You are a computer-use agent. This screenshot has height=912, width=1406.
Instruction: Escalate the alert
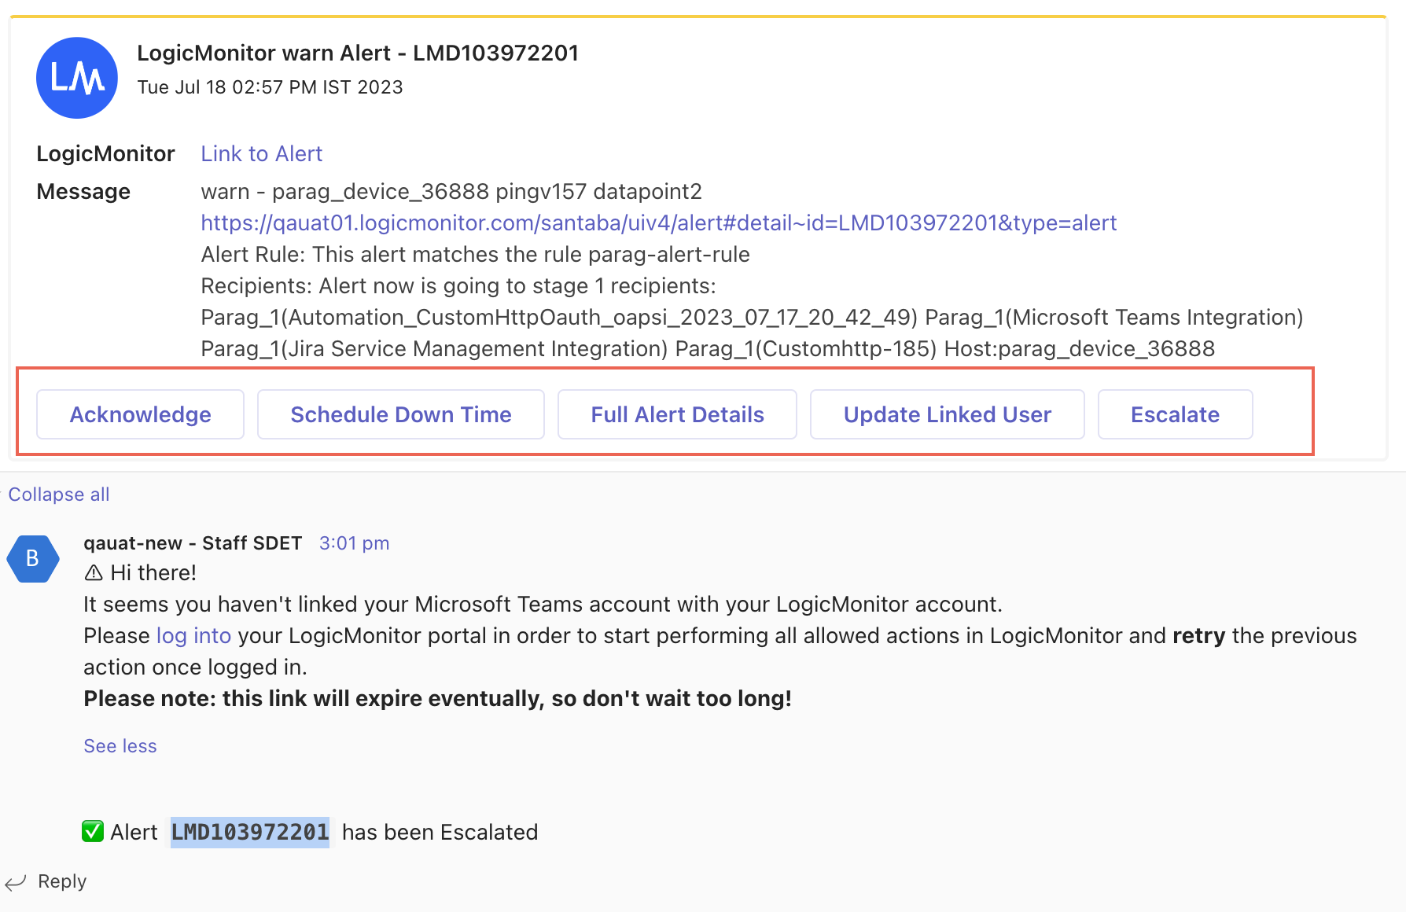1175,414
